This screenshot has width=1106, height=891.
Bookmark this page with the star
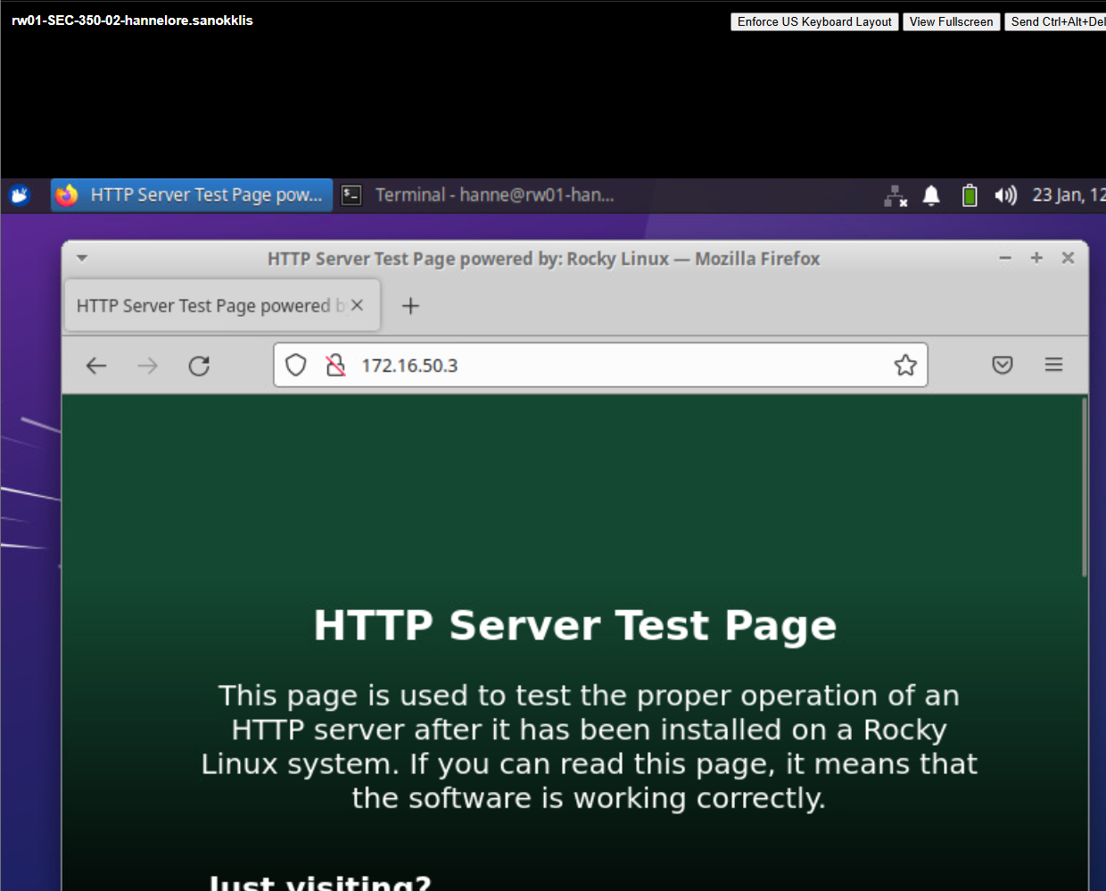tap(905, 365)
